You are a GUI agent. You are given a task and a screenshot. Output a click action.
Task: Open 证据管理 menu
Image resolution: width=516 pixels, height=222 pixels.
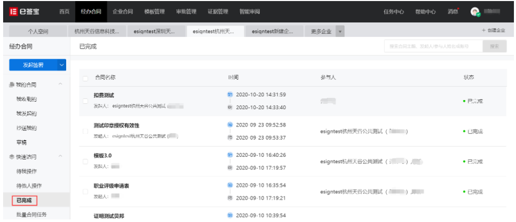pyautogui.click(x=218, y=12)
